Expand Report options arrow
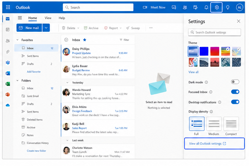 (x=121, y=28)
